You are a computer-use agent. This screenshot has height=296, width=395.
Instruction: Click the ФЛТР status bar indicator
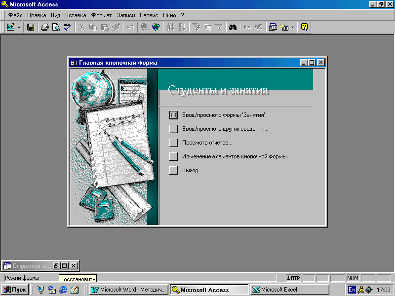click(293, 278)
